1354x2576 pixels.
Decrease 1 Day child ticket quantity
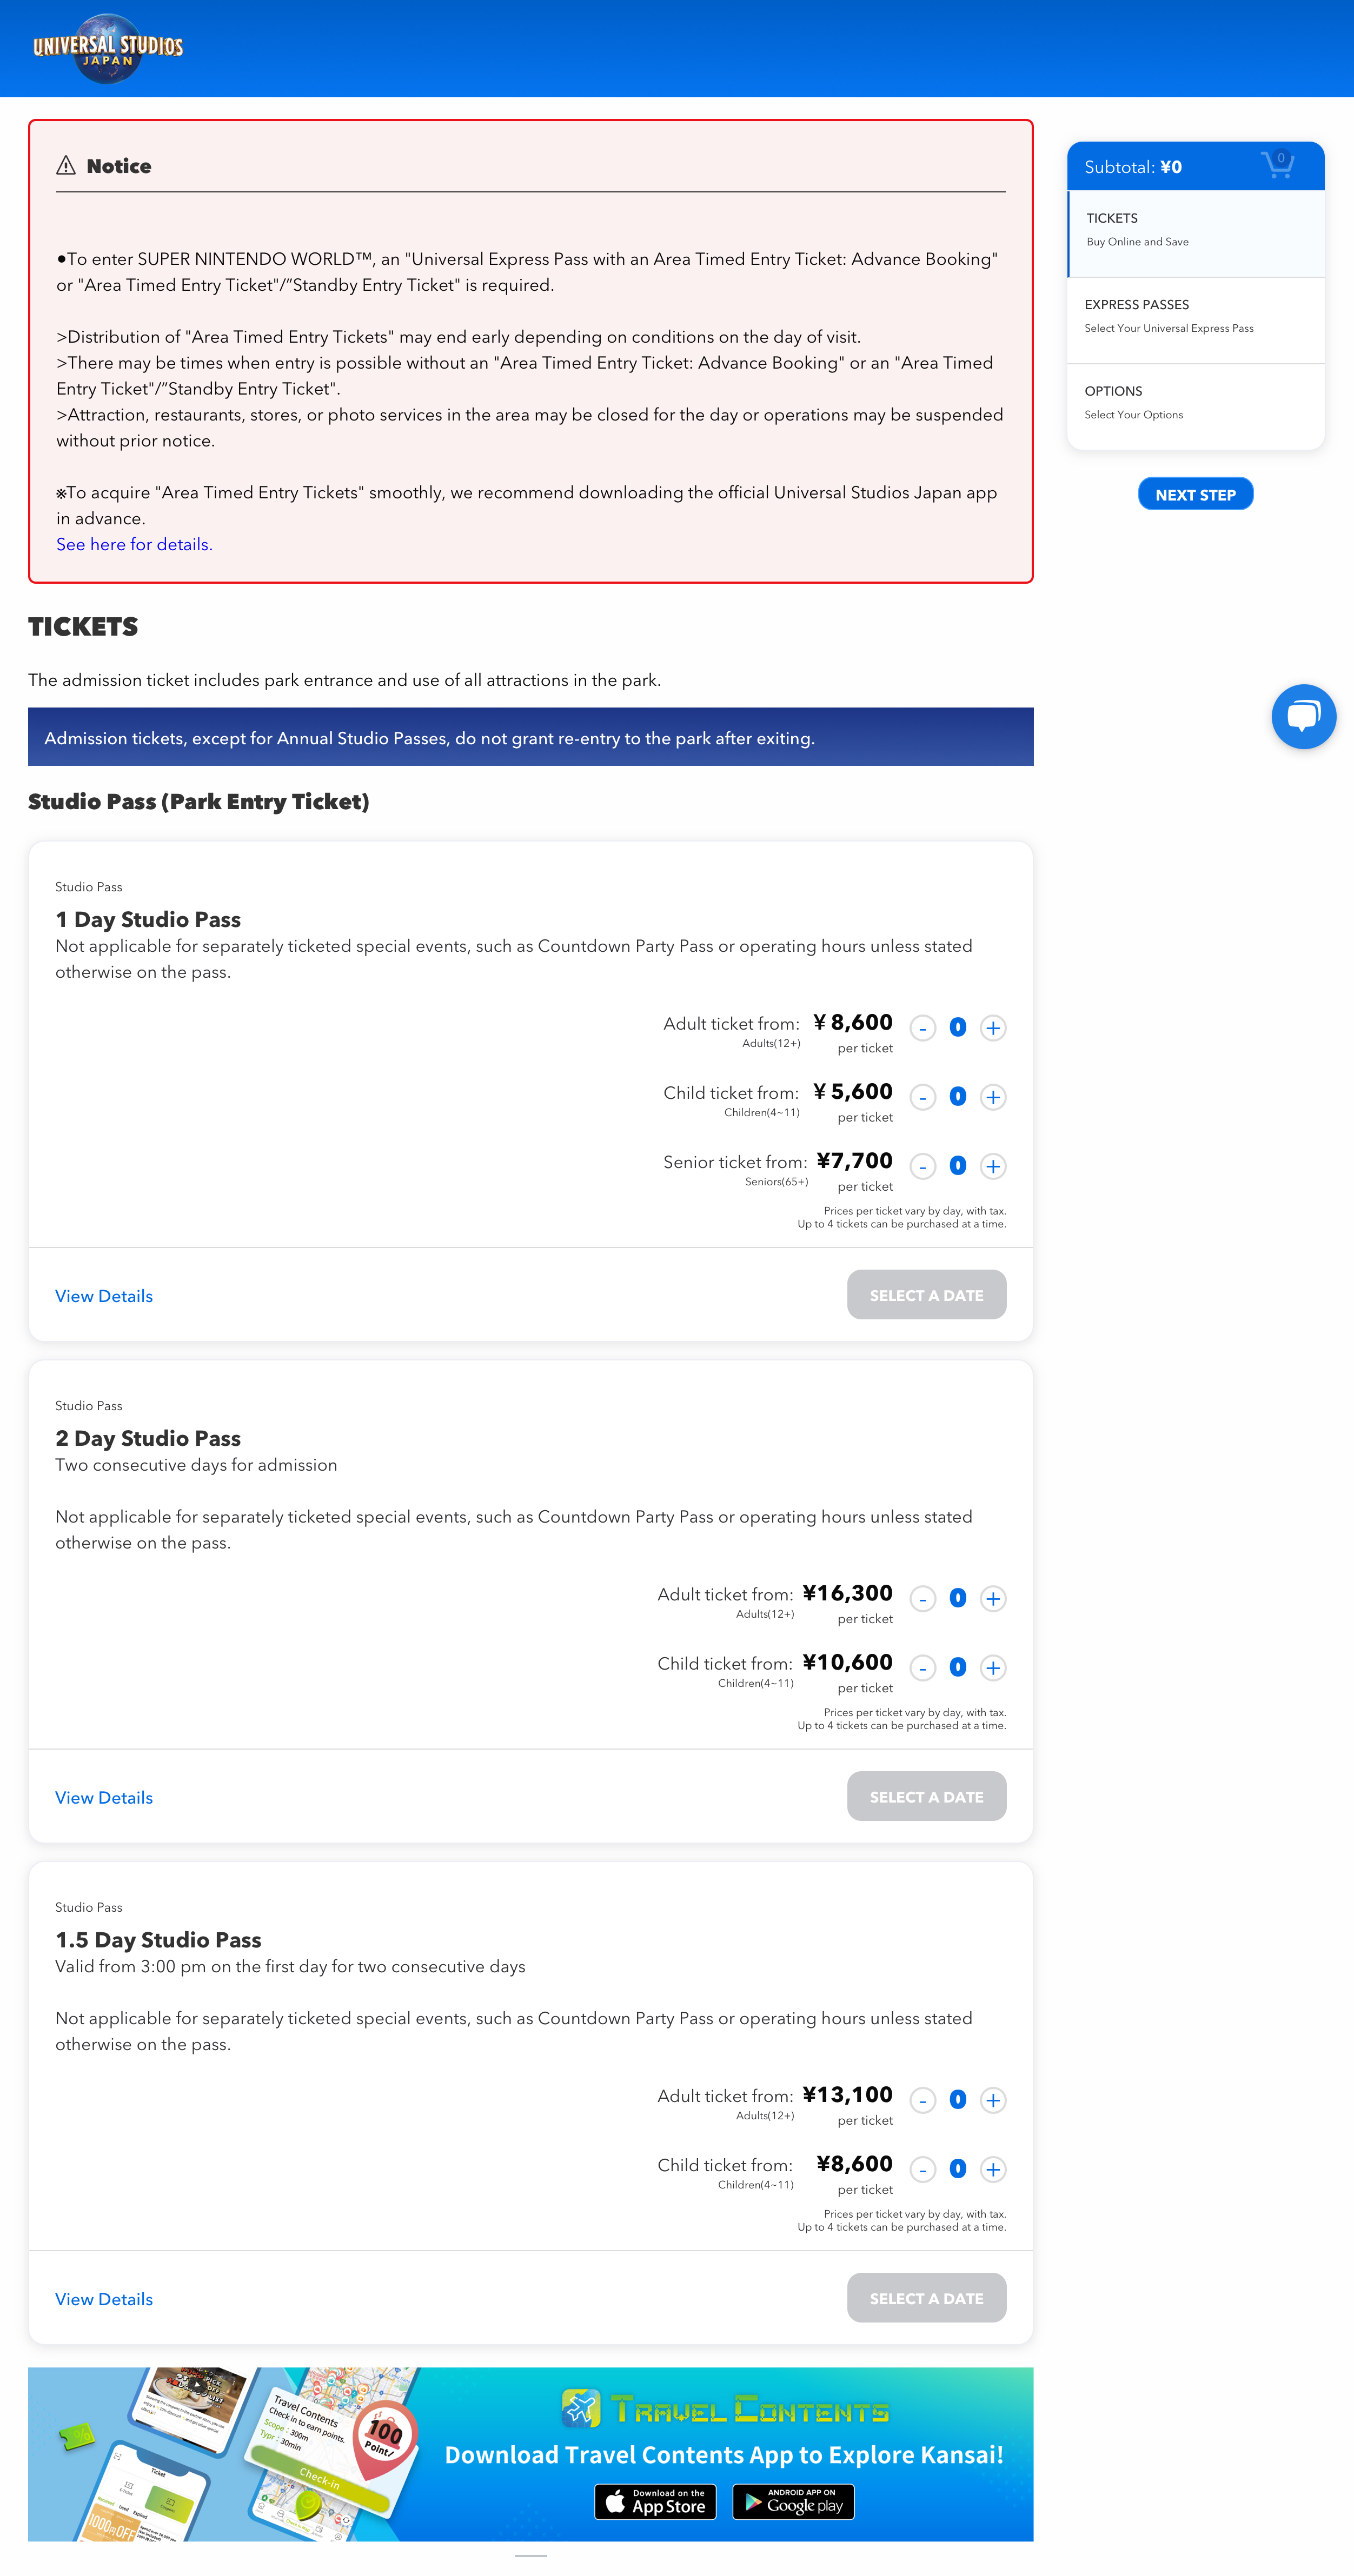pos(922,1097)
